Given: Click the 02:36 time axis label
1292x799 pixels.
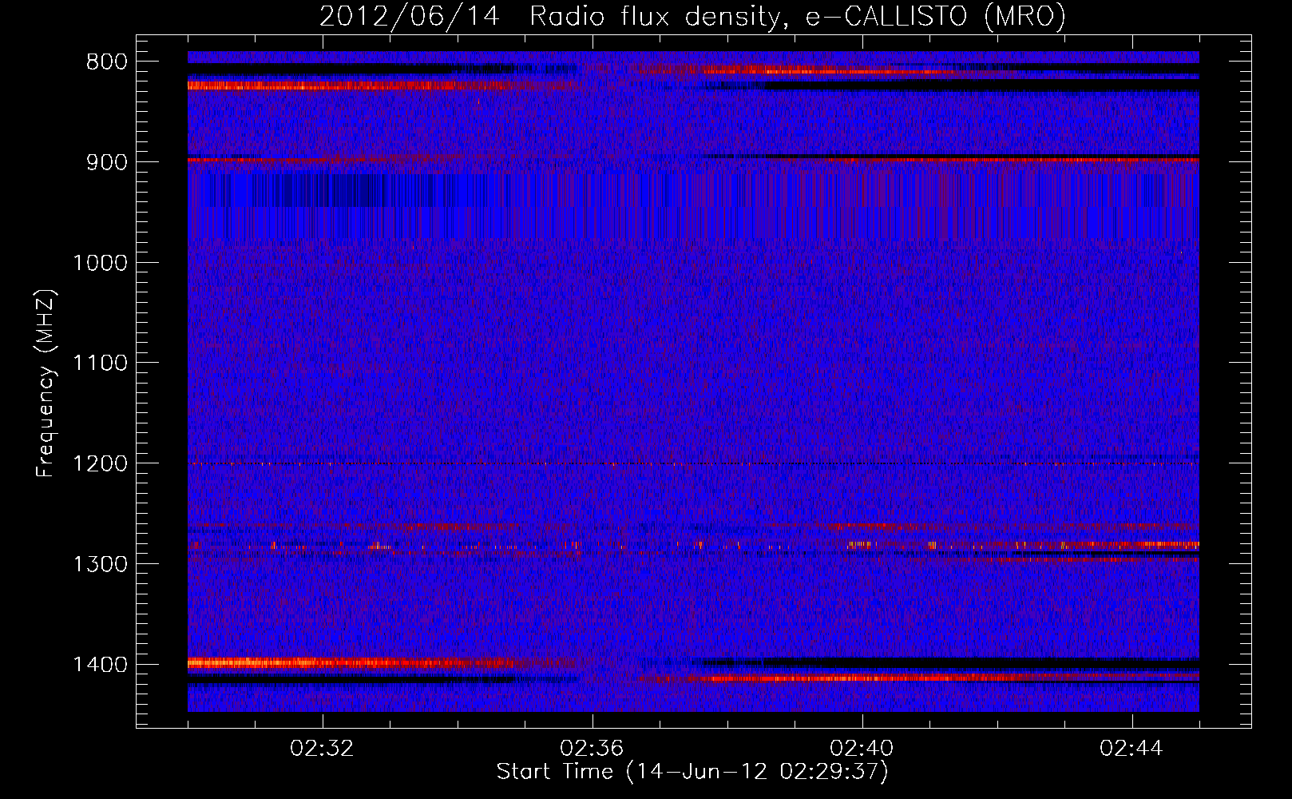Looking at the screenshot, I should [x=592, y=749].
